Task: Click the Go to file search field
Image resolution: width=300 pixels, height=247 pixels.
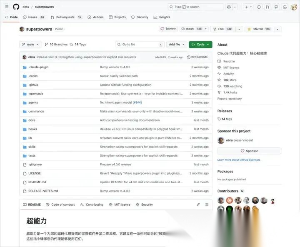Action: (x=140, y=45)
